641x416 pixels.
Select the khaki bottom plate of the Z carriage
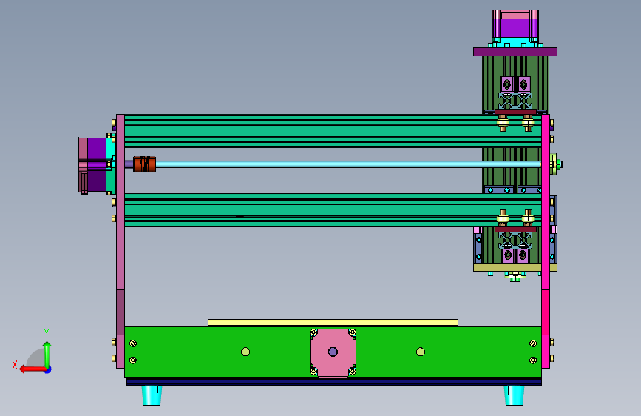515,267
